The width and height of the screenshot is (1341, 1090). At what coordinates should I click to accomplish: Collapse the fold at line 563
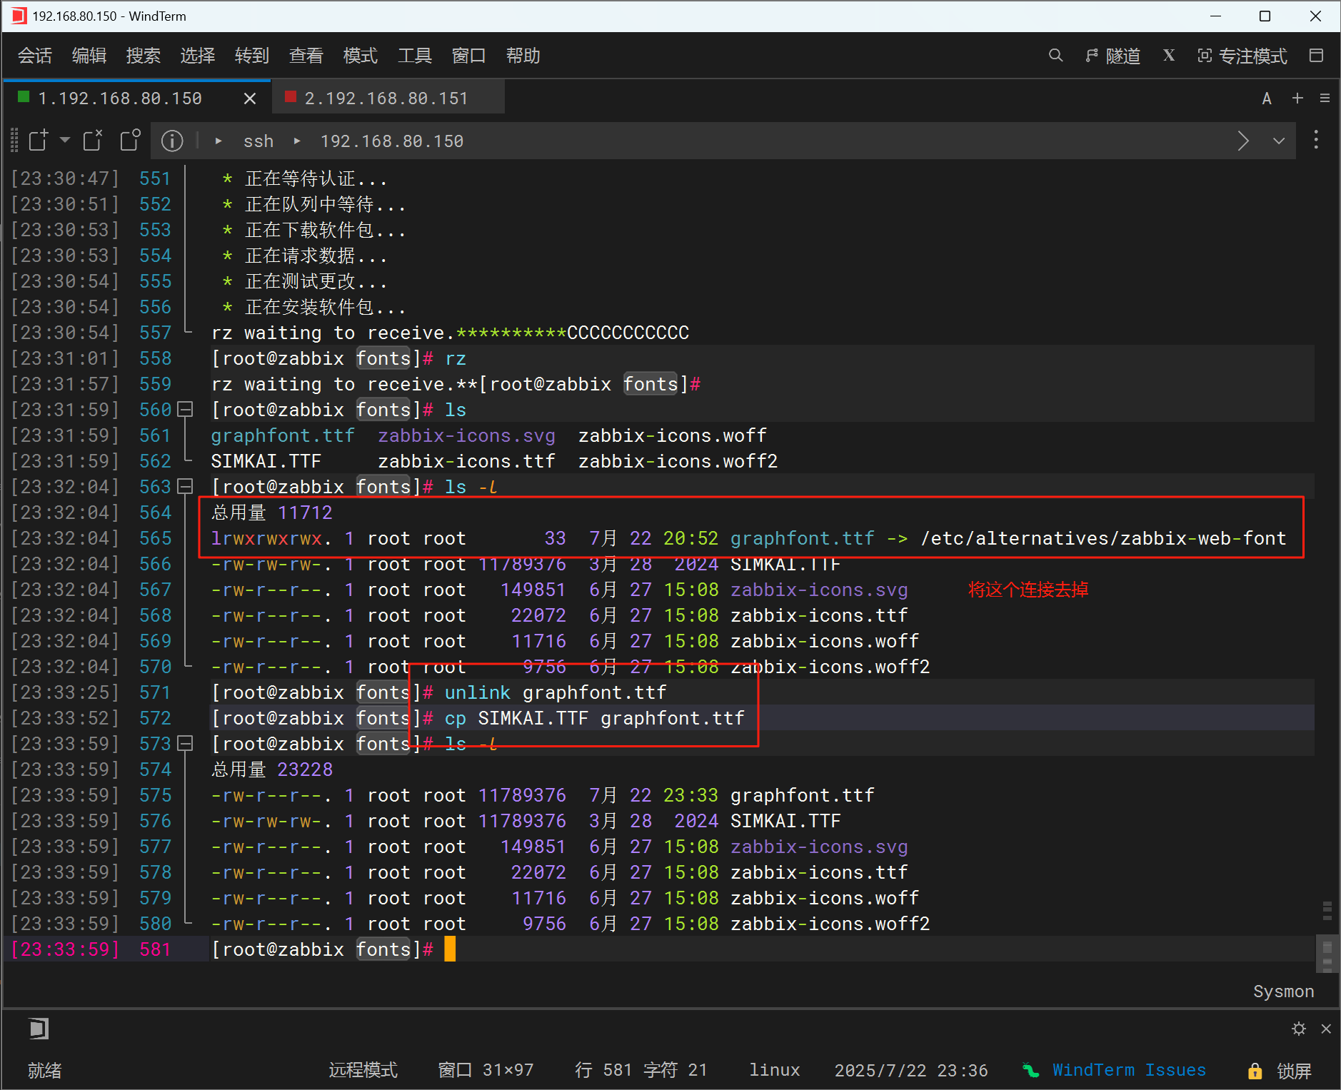pyautogui.click(x=185, y=487)
